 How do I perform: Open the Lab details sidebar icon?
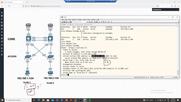[x=2, y=42]
